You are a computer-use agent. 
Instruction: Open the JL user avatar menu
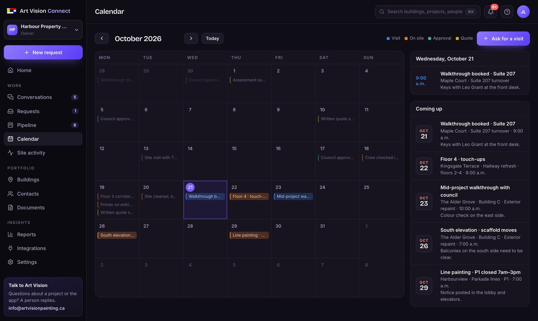pyautogui.click(x=523, y=12)
